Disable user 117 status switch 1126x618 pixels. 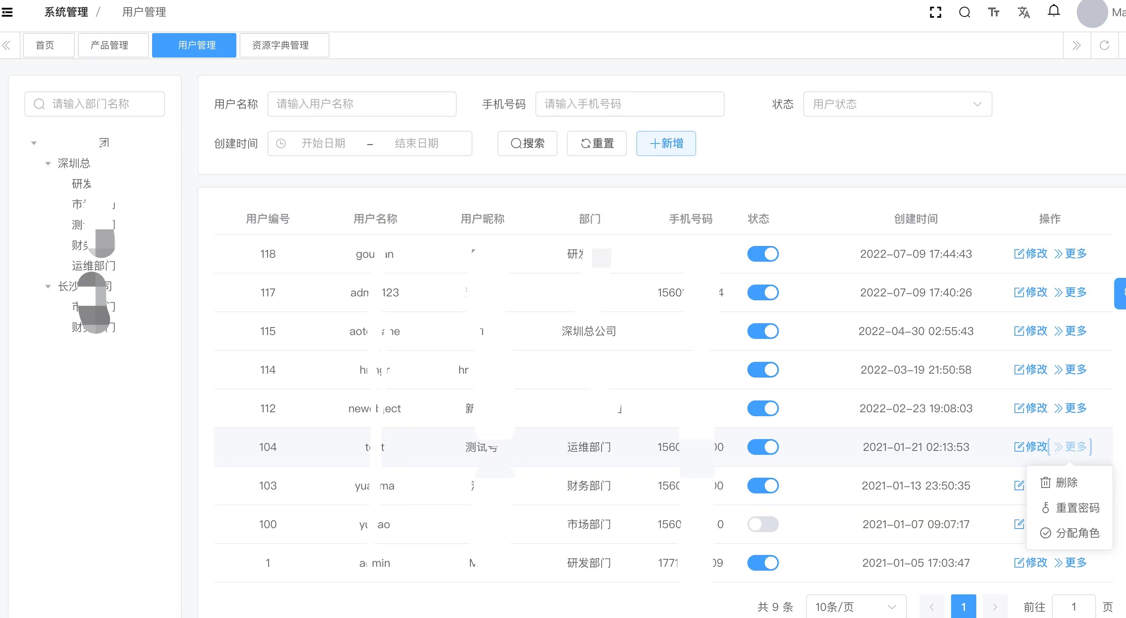coord(763,292)
